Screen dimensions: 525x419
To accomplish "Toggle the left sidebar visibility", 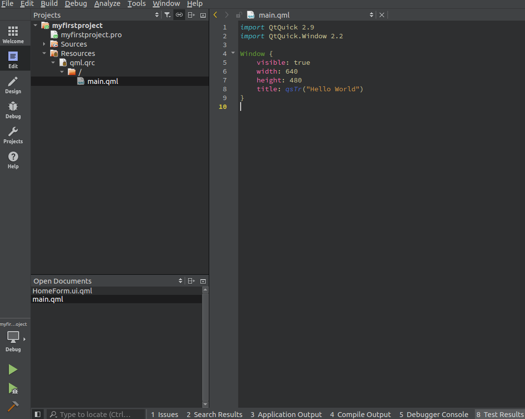I will point(37,414).
